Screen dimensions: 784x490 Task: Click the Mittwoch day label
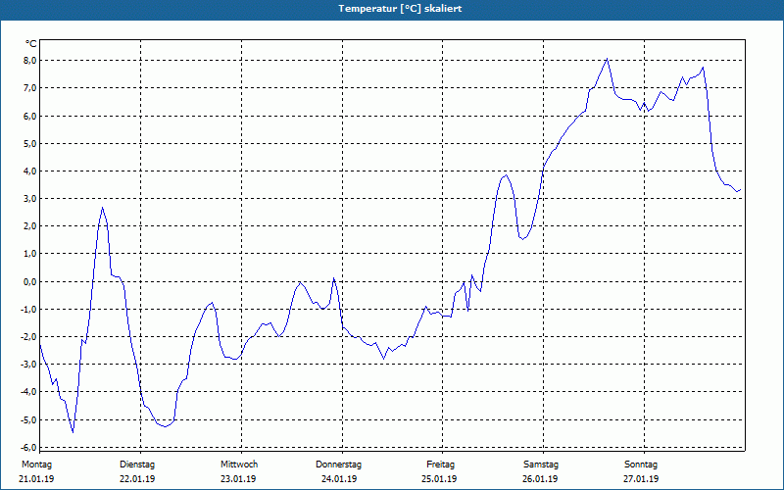point(239,465)
